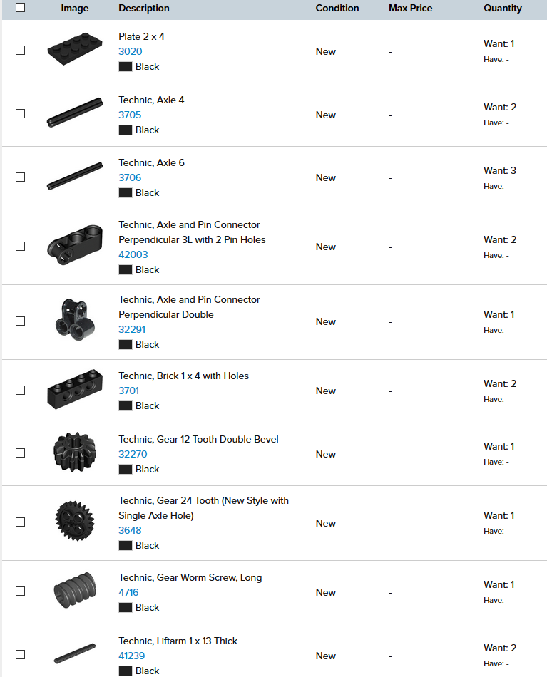This screenshot has width=547, height=677.
Task: Tick the checkbox for Gear Worm Screw
Action: click(20, 591)
